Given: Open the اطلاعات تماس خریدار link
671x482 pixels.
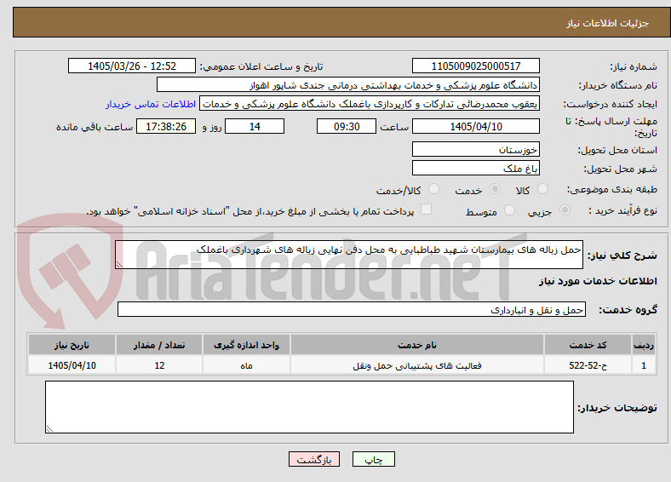Looking at the screenshot, I should tap(151, 104).
